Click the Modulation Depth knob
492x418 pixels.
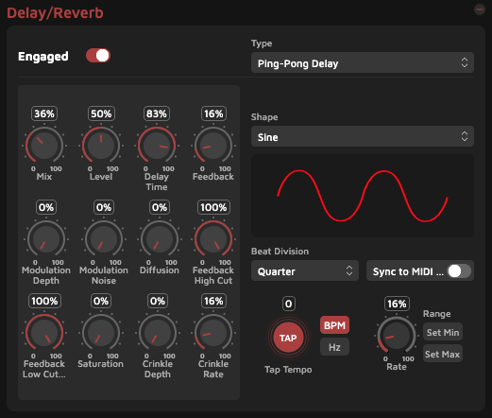46,239
